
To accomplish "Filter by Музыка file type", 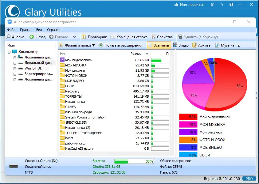I will [x=225, y=45].
